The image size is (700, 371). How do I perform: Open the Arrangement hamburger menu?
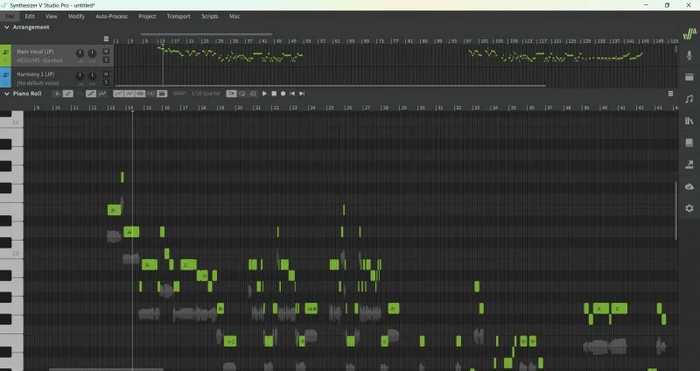click(x=106, y=39)
